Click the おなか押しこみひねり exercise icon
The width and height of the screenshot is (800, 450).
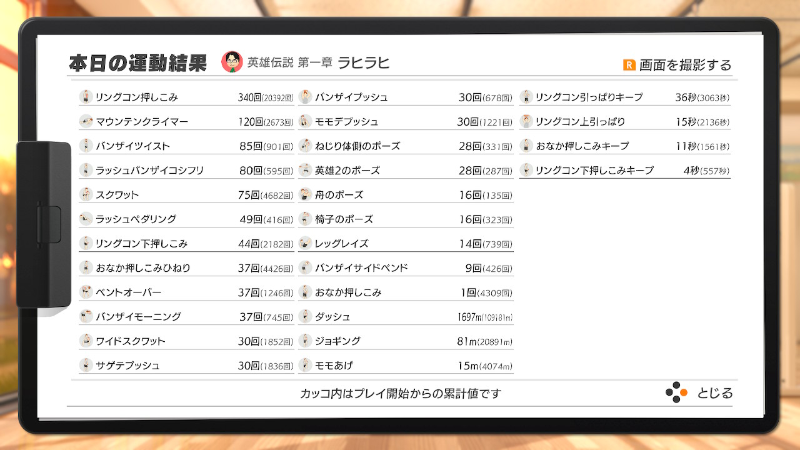(x=86, y=267)
